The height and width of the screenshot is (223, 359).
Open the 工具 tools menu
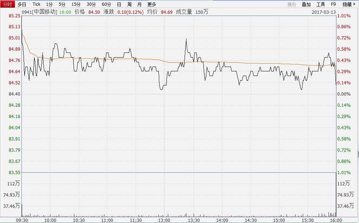coord(321,4)
